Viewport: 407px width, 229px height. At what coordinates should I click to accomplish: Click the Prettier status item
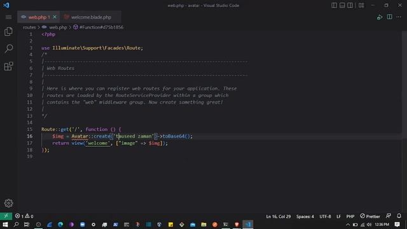(x=370, y=216)
